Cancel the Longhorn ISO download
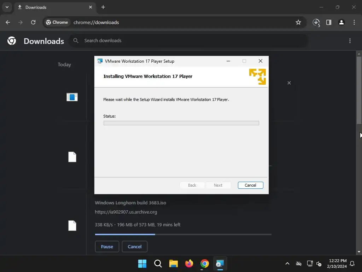 tap(135, 246)
